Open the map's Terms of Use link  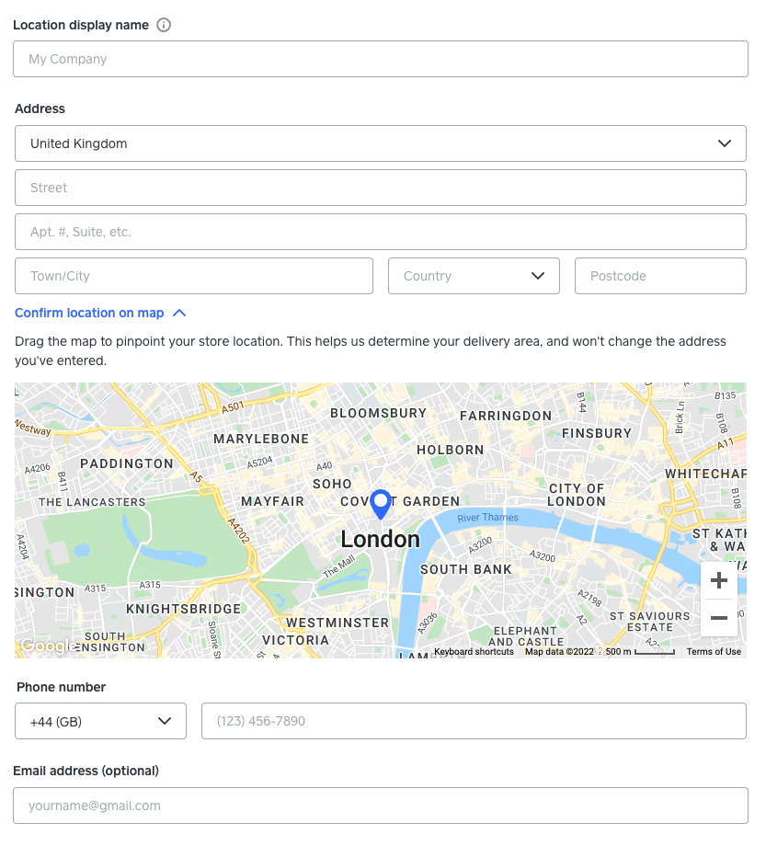pos(714,652)
